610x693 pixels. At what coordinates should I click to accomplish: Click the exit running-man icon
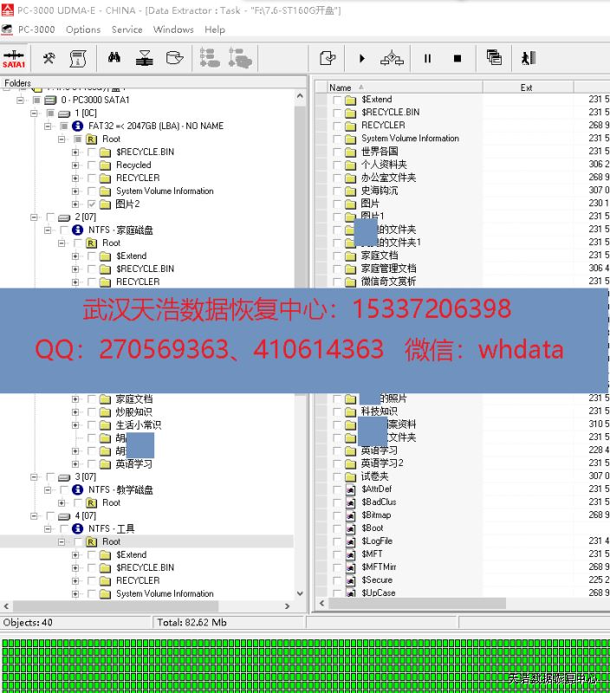529,58
